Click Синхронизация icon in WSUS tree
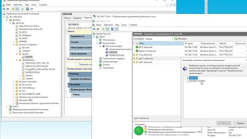This screenshot has height=139, width=247. 100,62
